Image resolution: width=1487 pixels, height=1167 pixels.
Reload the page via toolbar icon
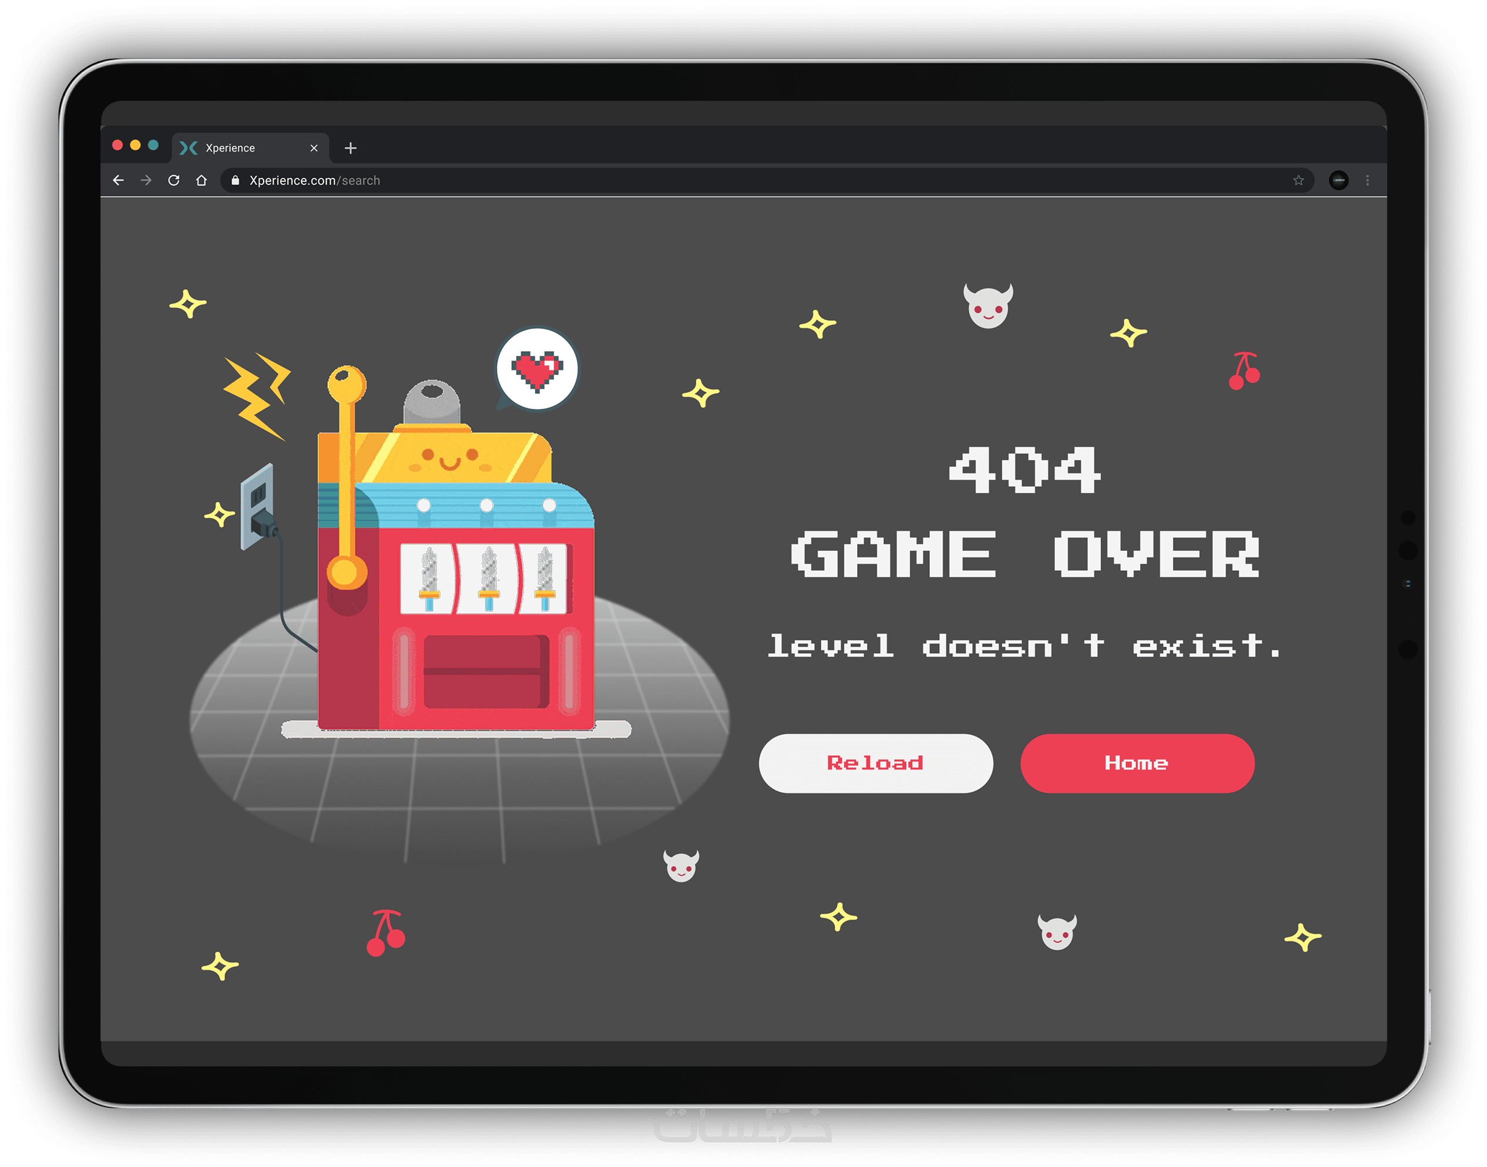[x=174, y=180]
